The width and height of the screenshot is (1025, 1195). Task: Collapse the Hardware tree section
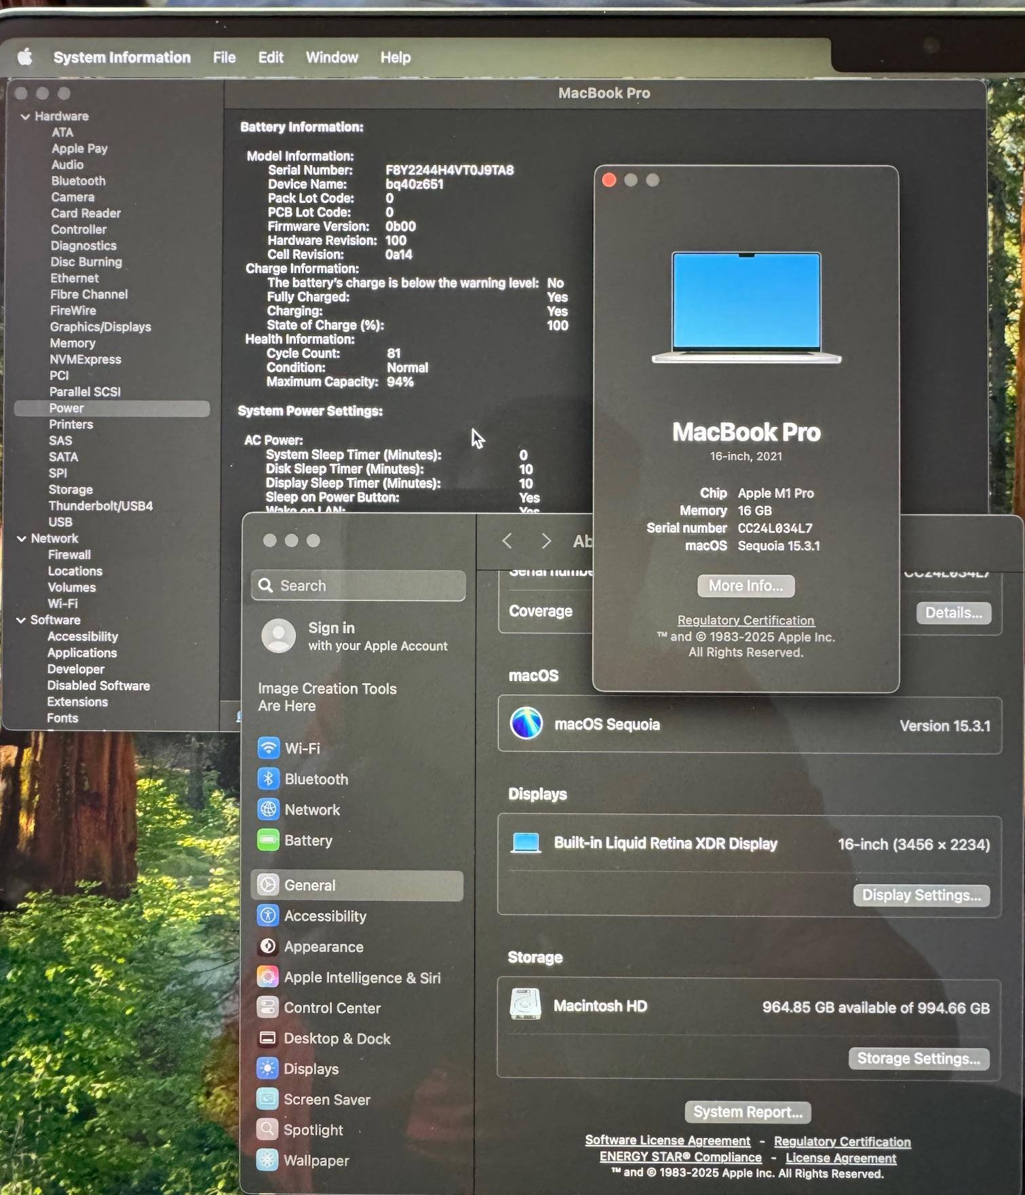(25, 117)
